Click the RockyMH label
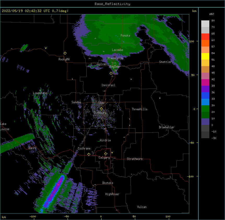Screen dimensions: 225x220 (x=64, y=59)
